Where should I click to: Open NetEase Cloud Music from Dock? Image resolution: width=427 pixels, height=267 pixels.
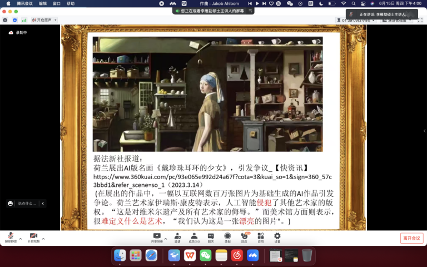click(x=237, y=255)
